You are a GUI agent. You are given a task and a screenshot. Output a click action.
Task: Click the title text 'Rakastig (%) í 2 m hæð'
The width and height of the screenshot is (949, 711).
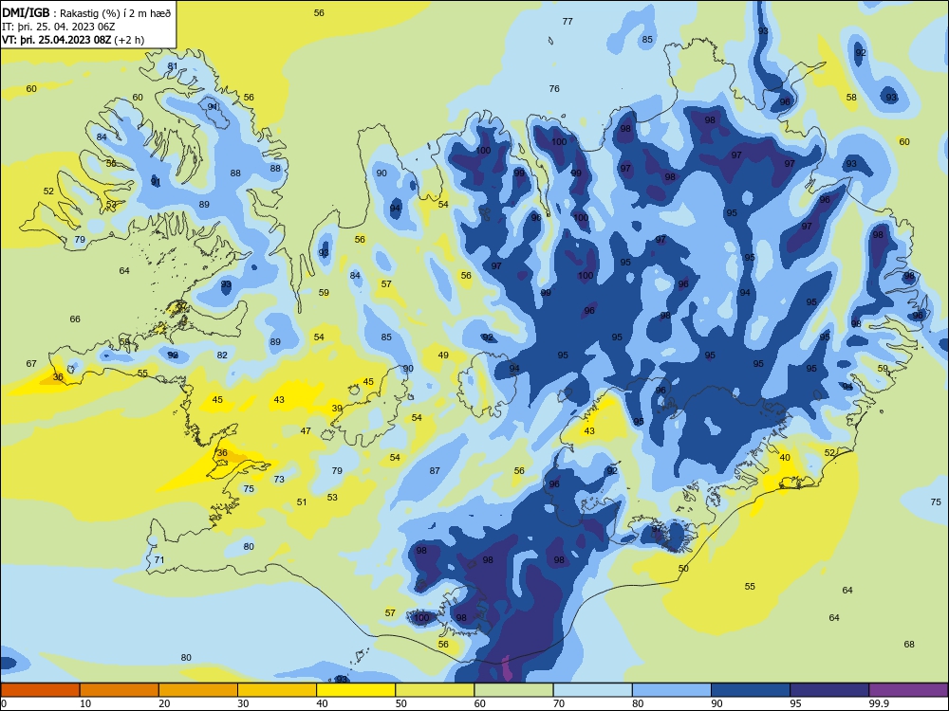(x=115, y=13)
